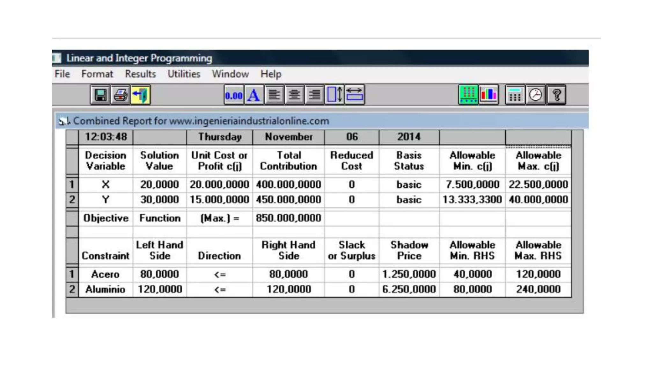Click the question mark help icon

point(556,95)
